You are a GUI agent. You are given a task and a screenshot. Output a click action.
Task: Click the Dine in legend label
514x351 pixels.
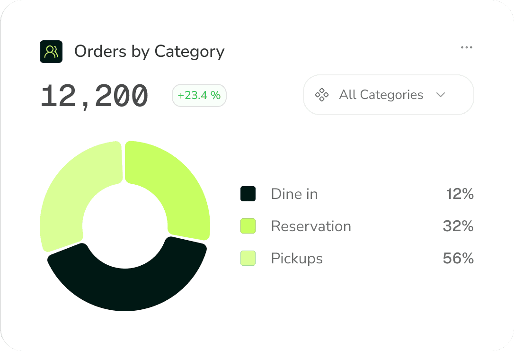(294, 194)
